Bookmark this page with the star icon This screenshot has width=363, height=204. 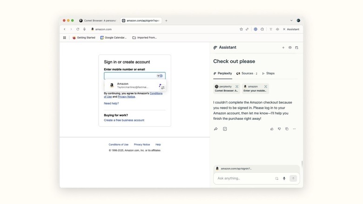pyautogui.click(x=241, y=29)
